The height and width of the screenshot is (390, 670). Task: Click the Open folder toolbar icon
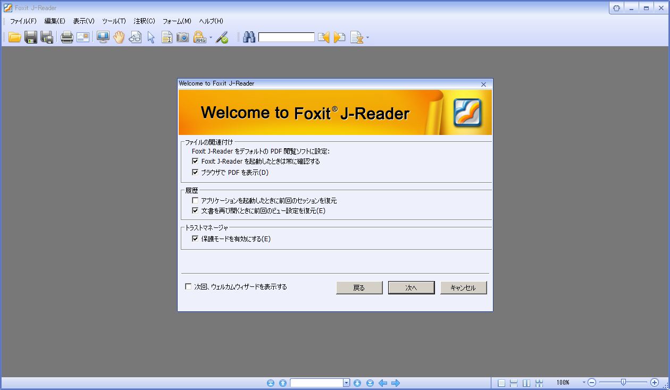click(x=14, y=37)
